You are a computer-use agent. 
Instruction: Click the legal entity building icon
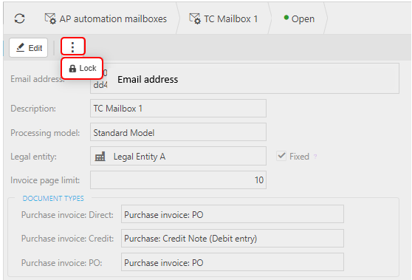pos(100,157)
